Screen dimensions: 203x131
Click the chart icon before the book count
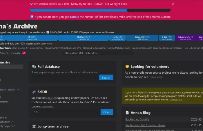48,32
